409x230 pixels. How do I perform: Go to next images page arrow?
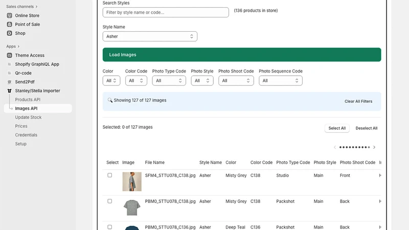pyautogui.click(x=374, y=147)
